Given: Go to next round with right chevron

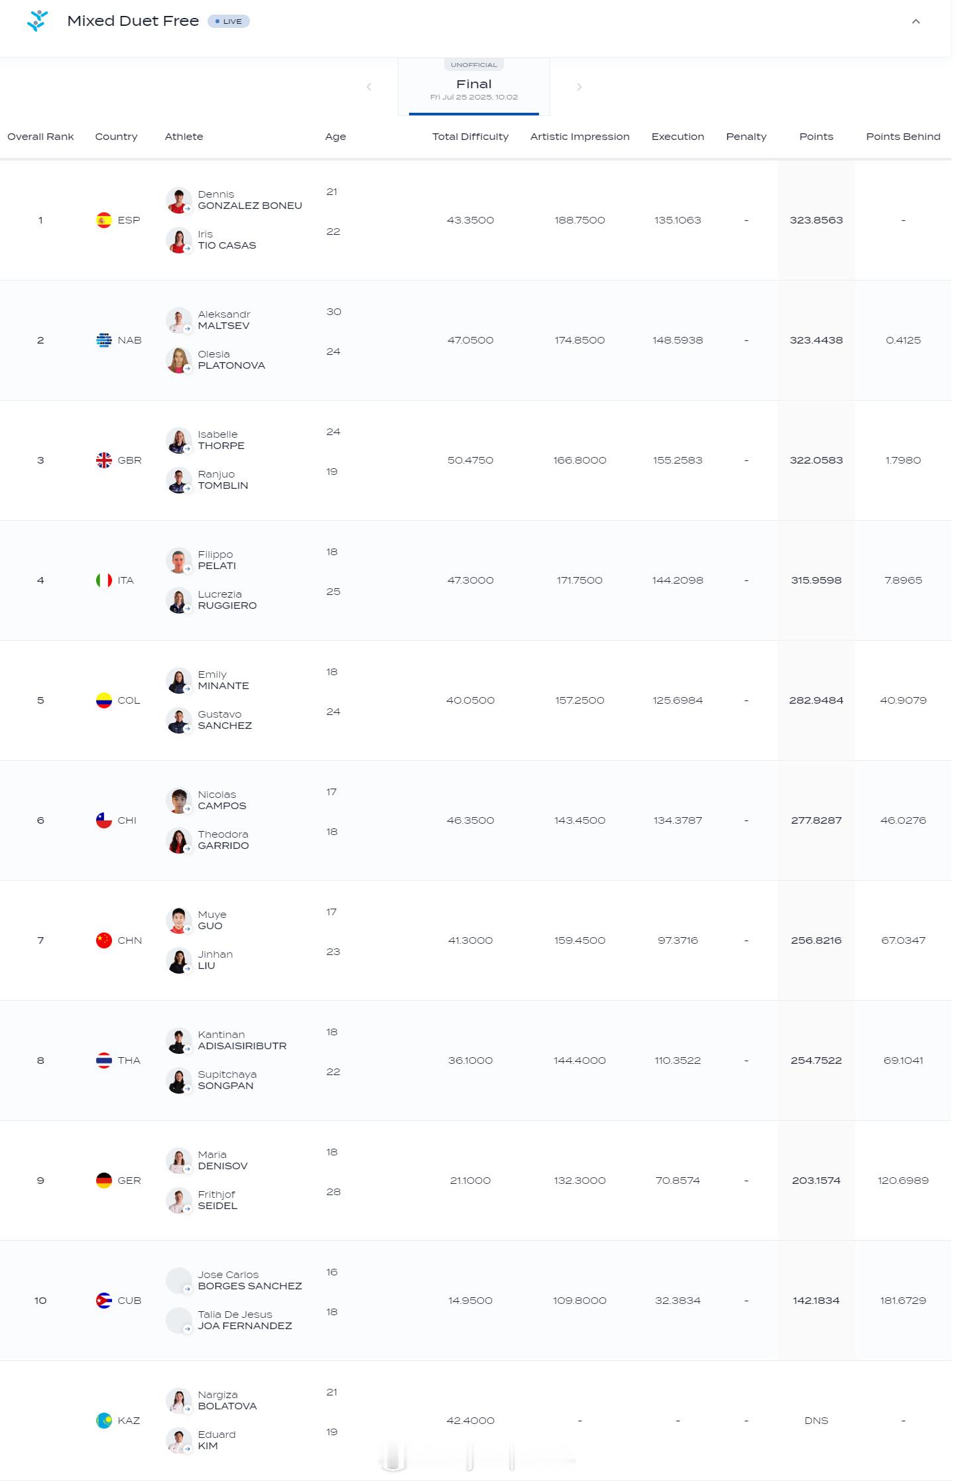Looking at the screenshot, I should pyautogui.click(x=579, y=87).
